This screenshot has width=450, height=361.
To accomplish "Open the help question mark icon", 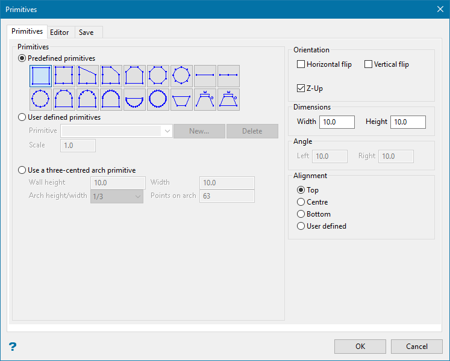I will (13, 347).
